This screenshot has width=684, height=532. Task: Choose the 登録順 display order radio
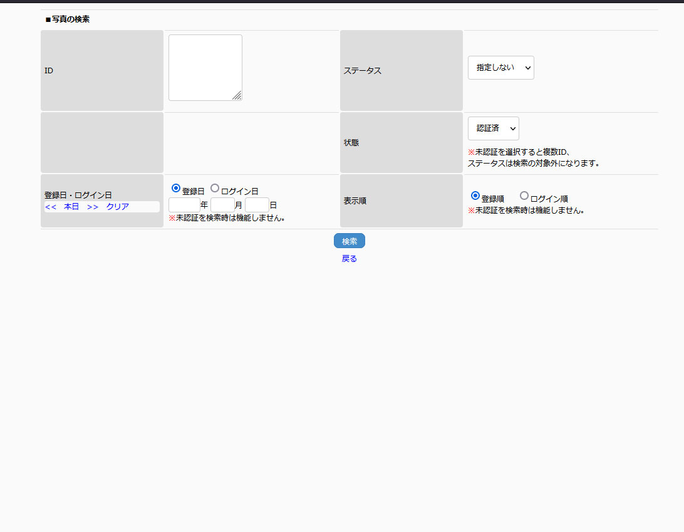pyautogui.click(x=475, y=196)
